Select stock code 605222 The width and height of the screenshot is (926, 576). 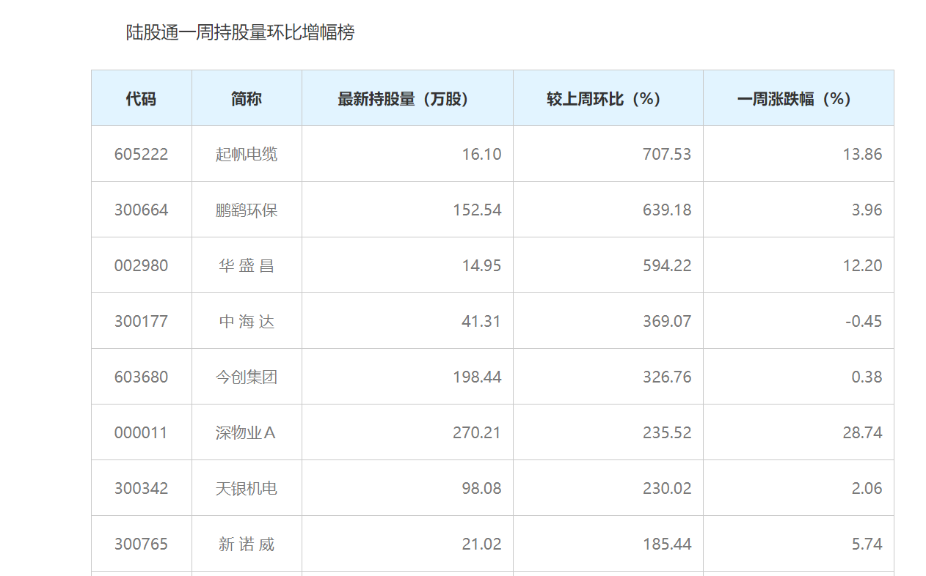(x=141, y=155)
